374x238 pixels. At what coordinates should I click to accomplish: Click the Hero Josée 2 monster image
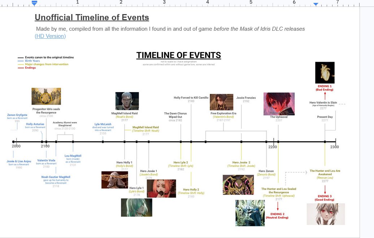pos(238,185)
